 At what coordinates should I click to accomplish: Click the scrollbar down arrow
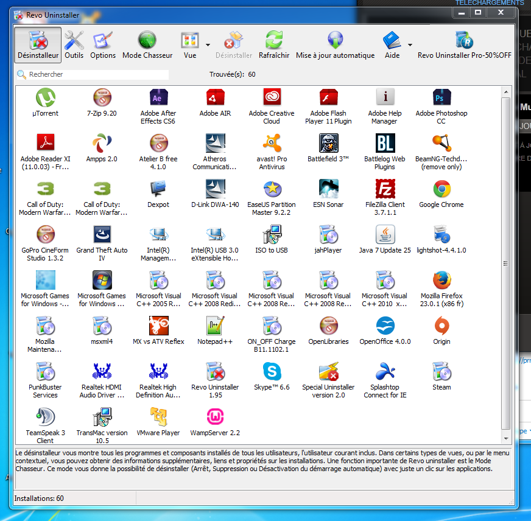point(506,439)
